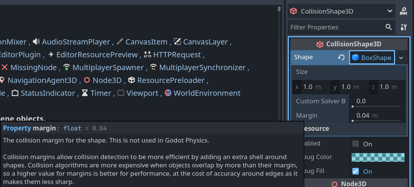Screen dimensions: 414x187
Task: Click the search magnifier in Filter Properties
Action: point(389,27)
